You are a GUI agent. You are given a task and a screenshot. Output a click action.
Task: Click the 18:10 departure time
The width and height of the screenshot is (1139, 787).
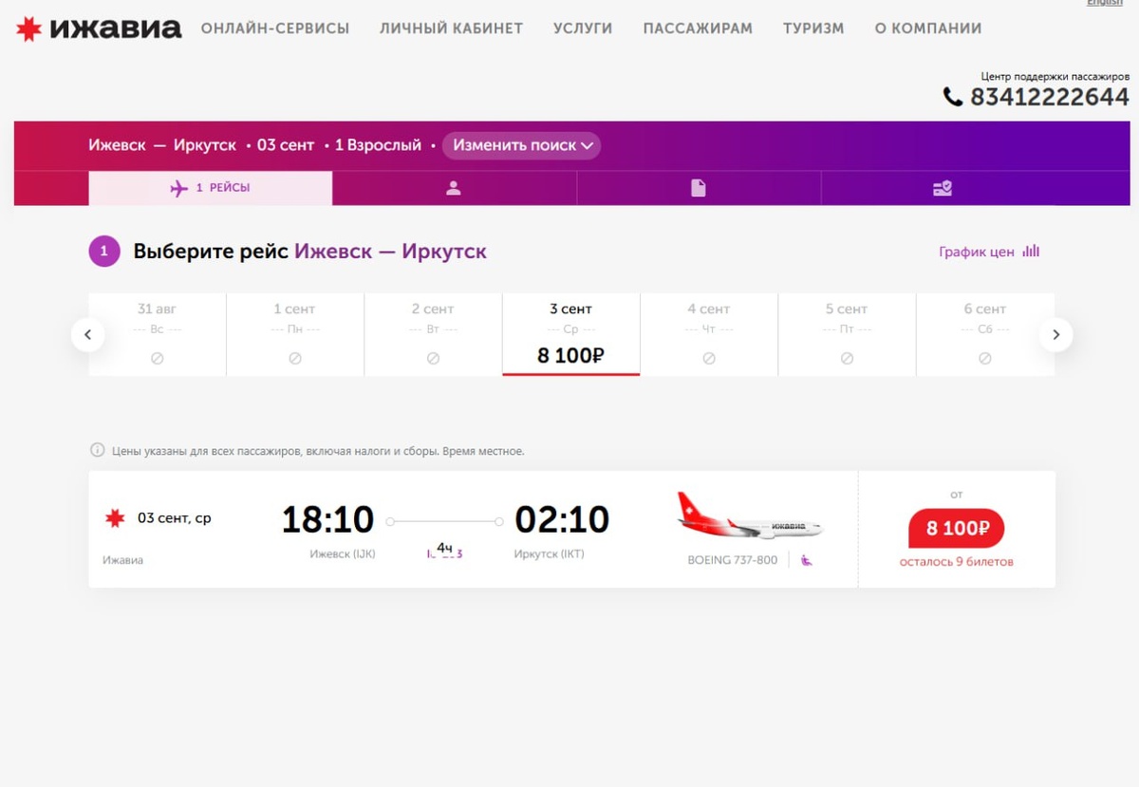[x=327, y=519]
